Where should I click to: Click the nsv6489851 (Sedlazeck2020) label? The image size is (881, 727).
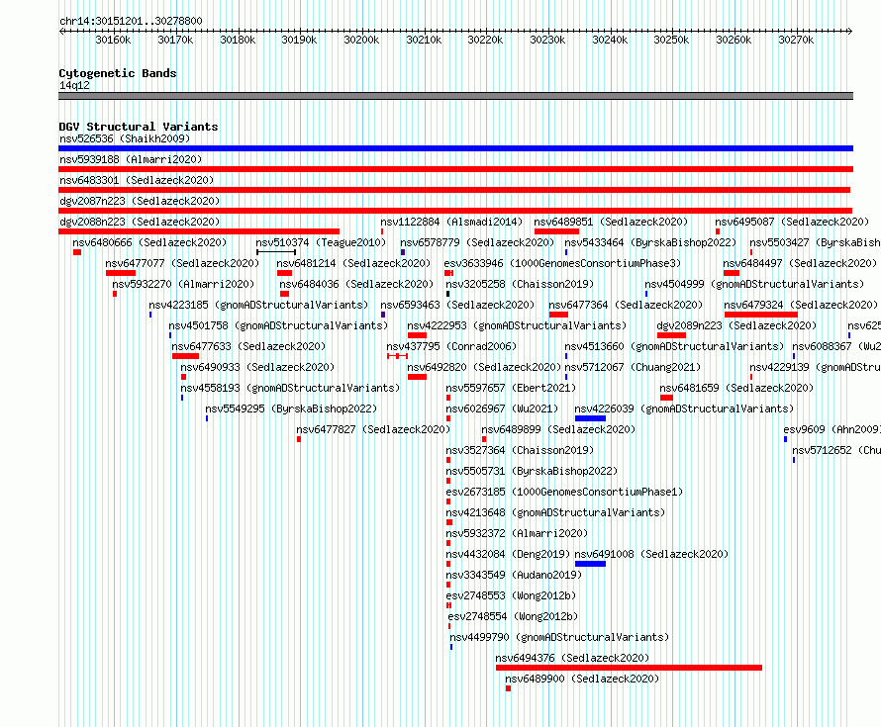[x=611, y=222]
